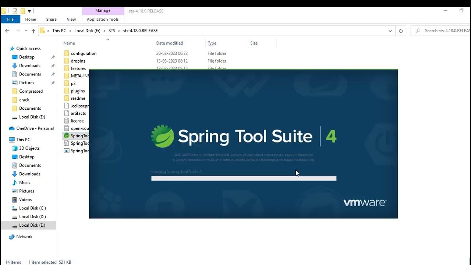Click This PC in the address bar
471x265 pixels.
(x=59, y=31)
